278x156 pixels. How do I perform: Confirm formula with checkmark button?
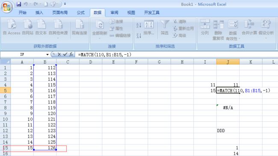65,54
